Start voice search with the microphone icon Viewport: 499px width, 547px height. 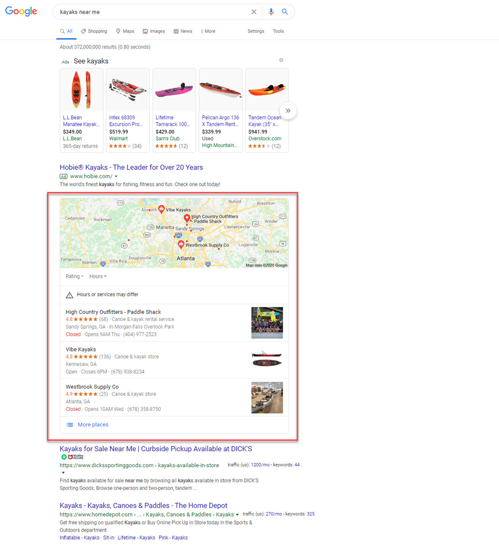pyautogui.click(x=271, y=12)
